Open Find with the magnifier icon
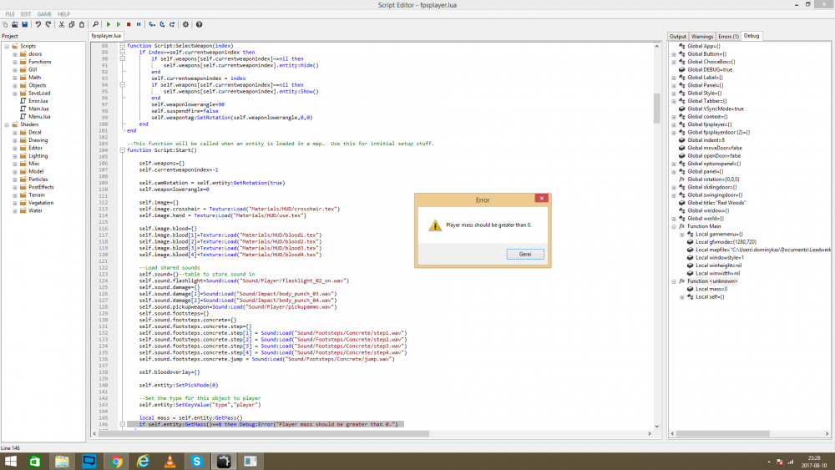This screenshot has width=835, height=470. click(x=96, y=25)
